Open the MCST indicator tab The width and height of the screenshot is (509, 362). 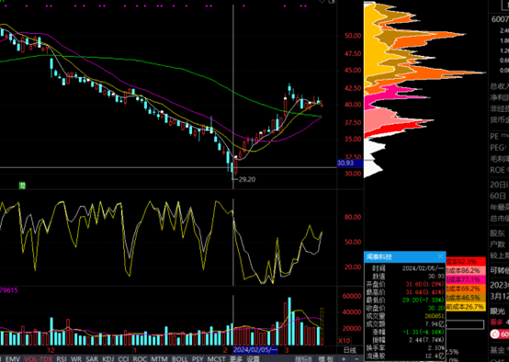216,358
